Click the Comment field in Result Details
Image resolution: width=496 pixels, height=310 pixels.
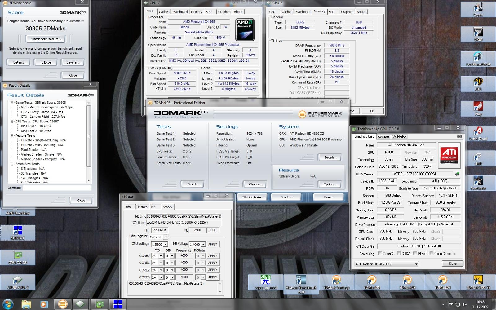(57, 188)
